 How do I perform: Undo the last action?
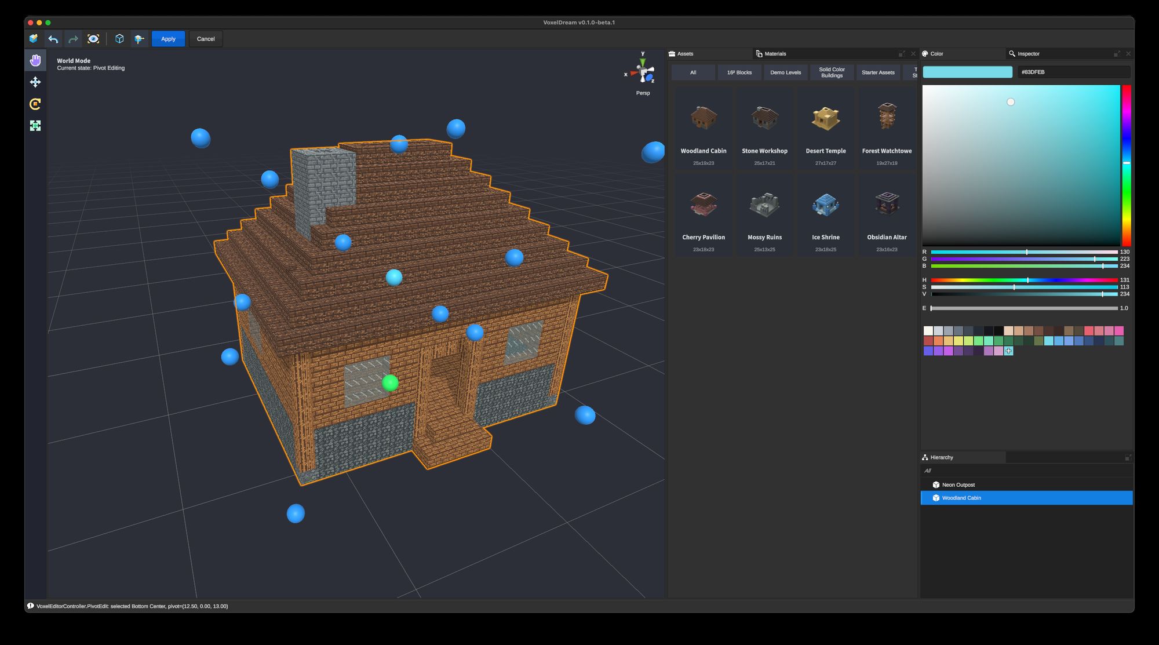tap(53, 39)
